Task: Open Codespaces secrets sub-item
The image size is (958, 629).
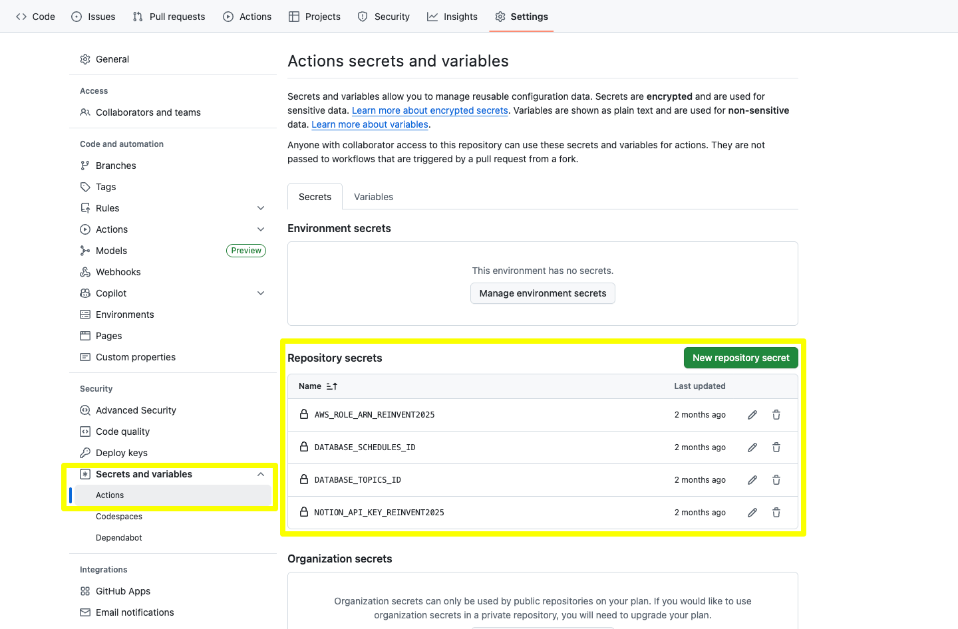Action: tap(119, 517)
